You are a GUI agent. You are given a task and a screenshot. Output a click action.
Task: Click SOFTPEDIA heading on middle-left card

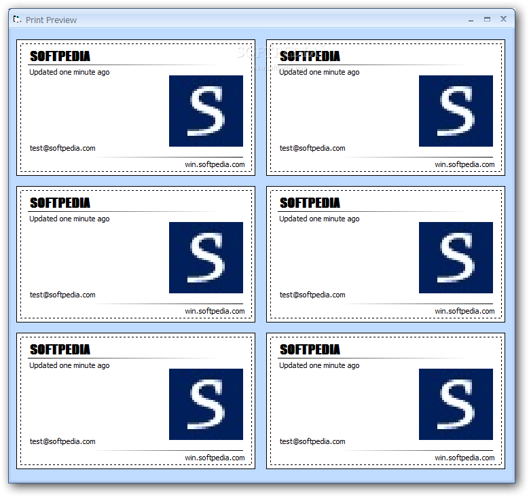[x=60, y=203]
